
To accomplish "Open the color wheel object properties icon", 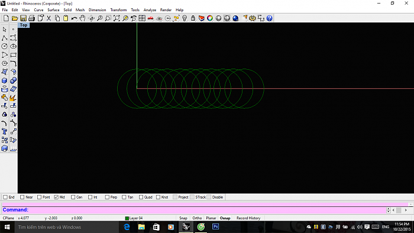I will [210, 18].
